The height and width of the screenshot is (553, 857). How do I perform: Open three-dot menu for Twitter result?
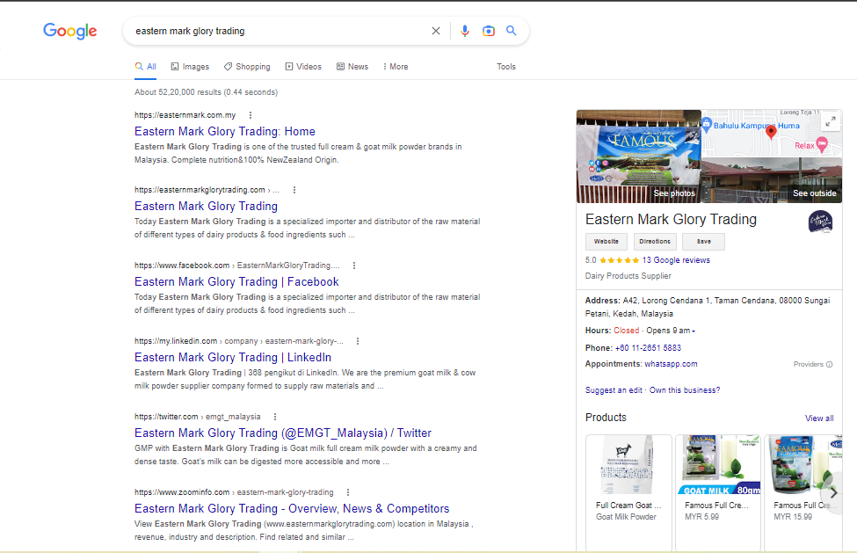(x=275, y=417)
